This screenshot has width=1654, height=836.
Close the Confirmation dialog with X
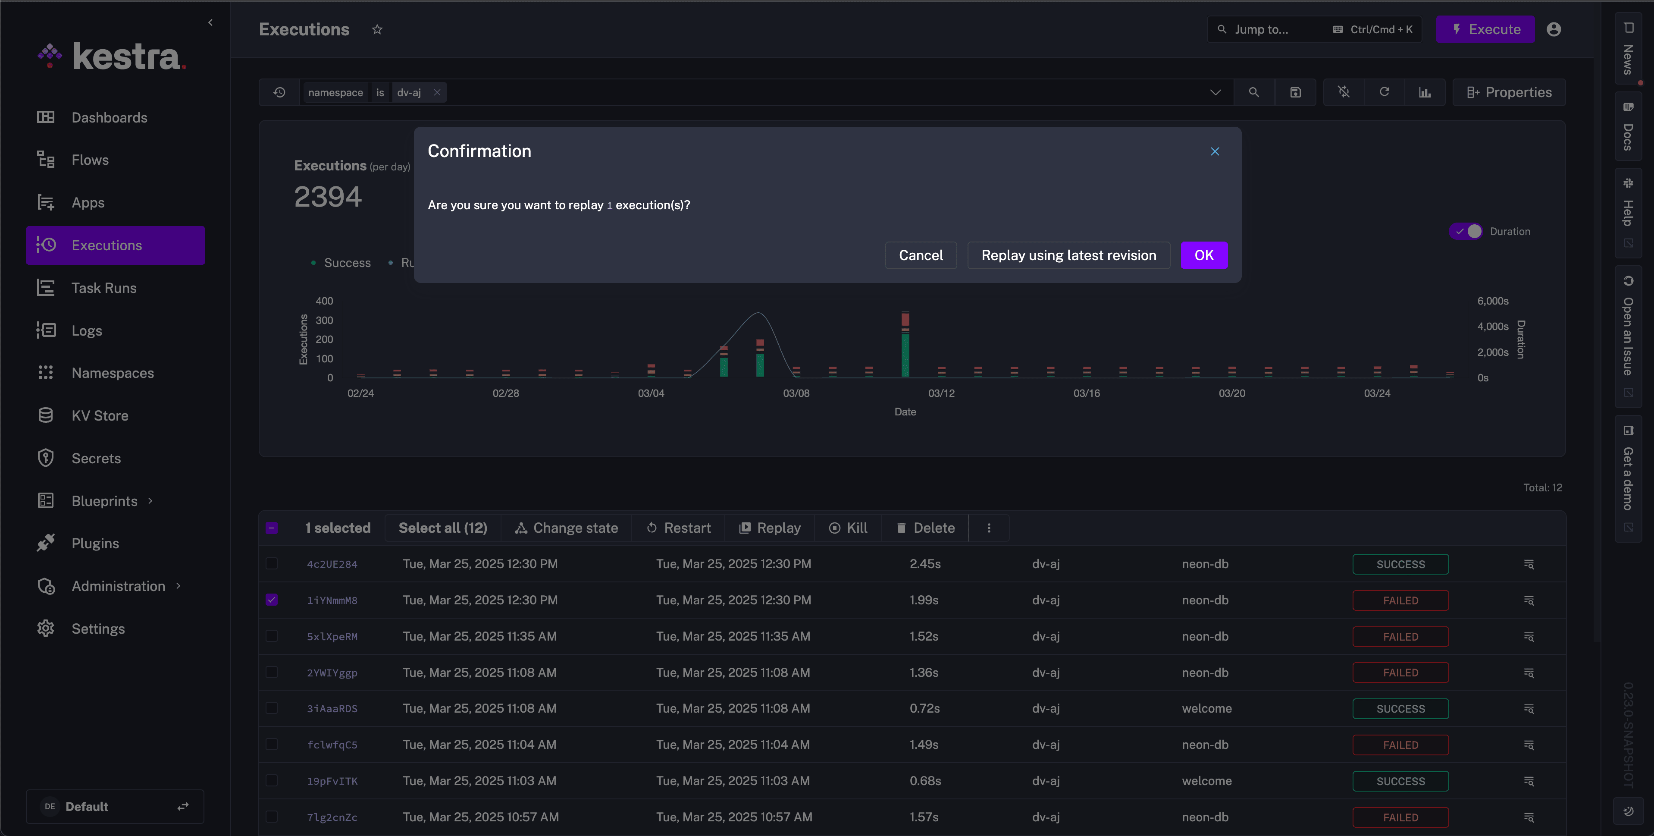(x=1214, y=152)
